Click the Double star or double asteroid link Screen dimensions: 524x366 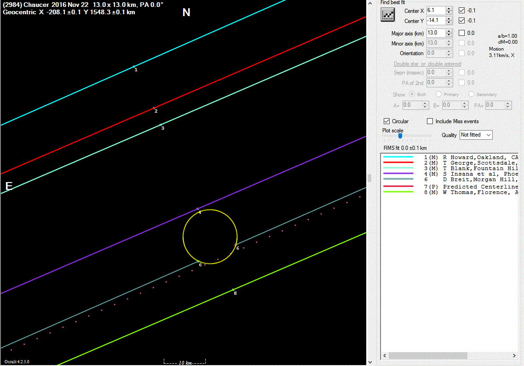tap(427, 64)
